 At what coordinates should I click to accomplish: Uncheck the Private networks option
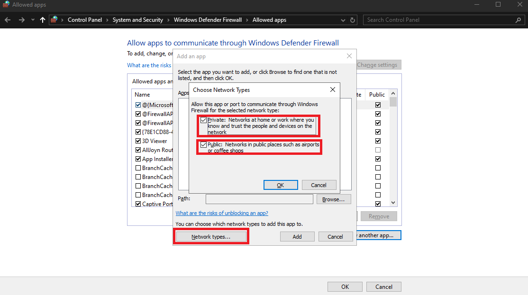point(204,120)
